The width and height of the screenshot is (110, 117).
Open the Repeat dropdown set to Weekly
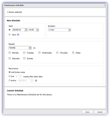pyautogui.click(x=20, y=48)
